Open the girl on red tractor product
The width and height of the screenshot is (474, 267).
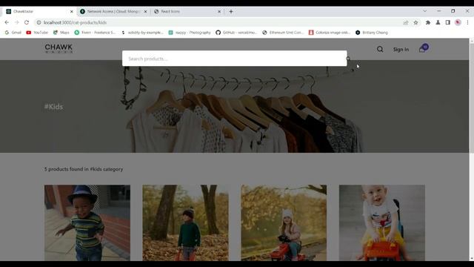pyautogui.click(x=284, y=222)
